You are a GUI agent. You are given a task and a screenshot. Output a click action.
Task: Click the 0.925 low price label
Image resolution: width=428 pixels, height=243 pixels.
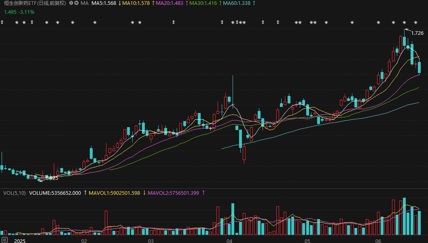tap(52, 178)
